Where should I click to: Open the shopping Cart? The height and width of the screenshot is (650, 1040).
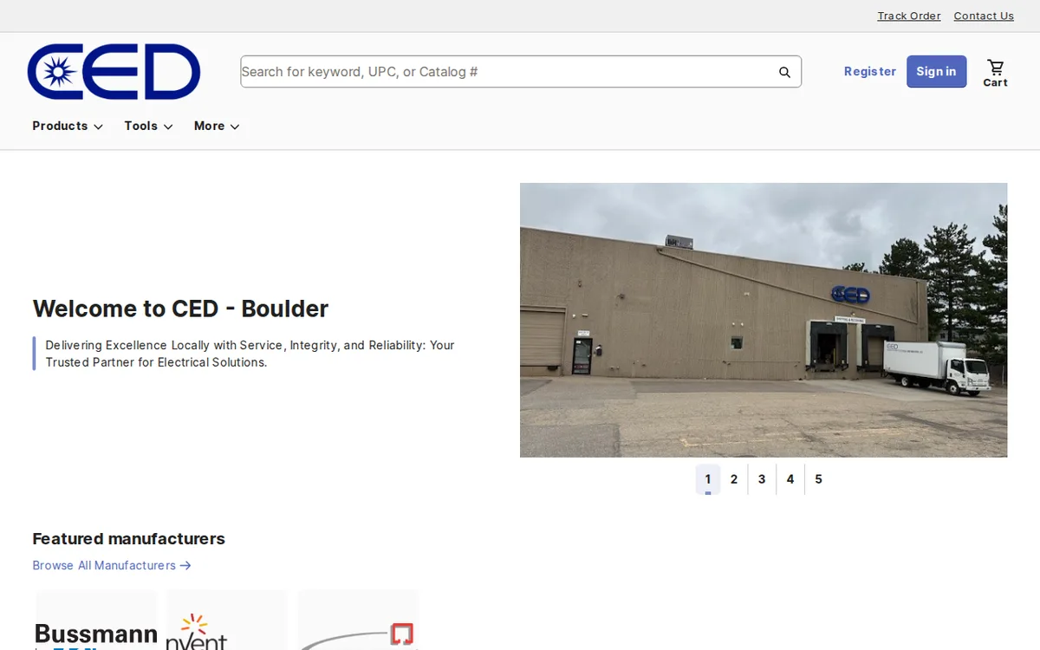click(995, 72)
